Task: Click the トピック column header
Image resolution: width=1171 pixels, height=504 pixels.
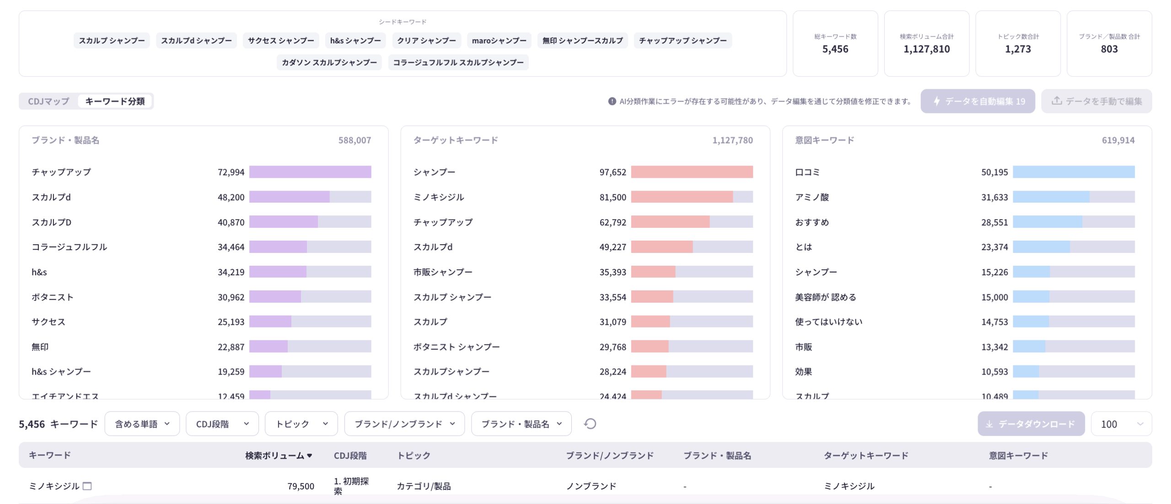Action: [414, 456]
